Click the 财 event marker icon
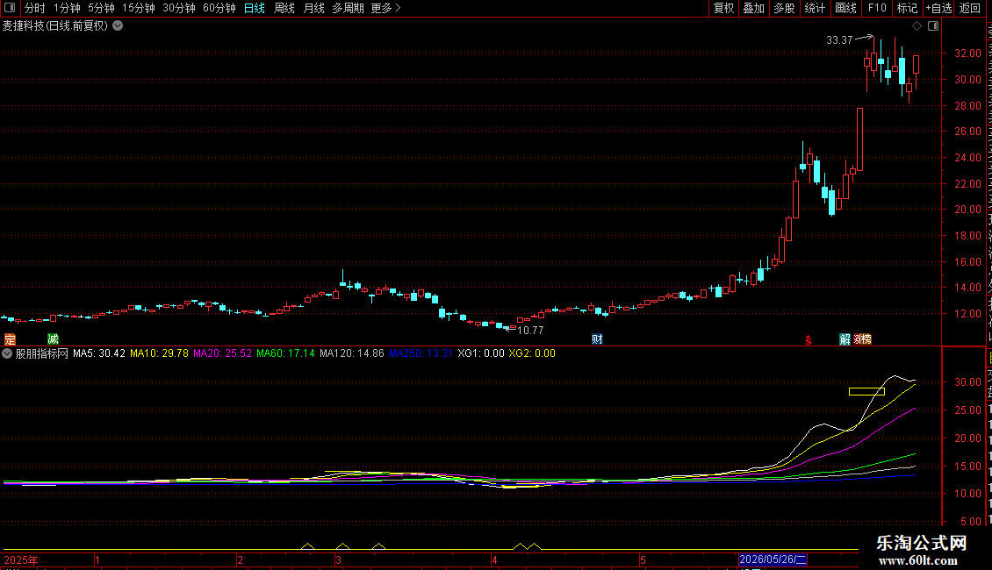This screenshot has width=992, height=570. click(597, 339)
